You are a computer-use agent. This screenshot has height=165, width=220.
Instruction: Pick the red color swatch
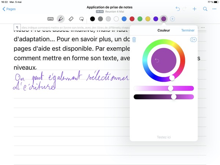pyautogui.click(x=132, y=19)
